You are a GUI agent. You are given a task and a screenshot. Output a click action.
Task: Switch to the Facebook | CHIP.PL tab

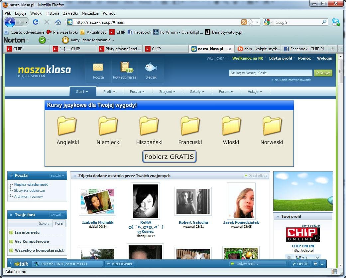(304, 49)
